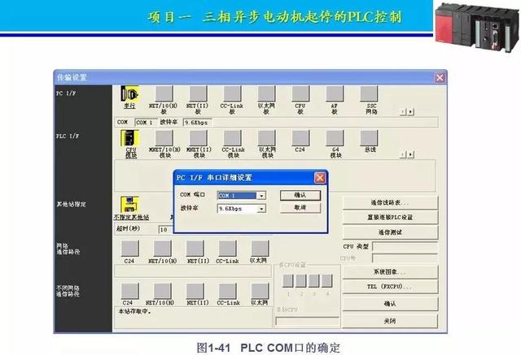Click the 系统图象... button

coord(390,272)
